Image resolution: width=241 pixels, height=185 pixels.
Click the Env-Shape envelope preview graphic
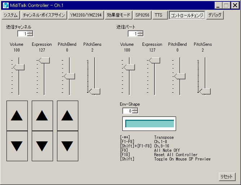tap(149, 124)
